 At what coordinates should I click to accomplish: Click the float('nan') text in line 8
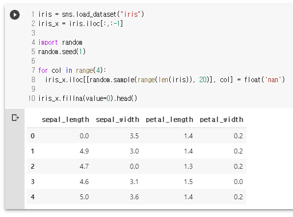point(265,80)
